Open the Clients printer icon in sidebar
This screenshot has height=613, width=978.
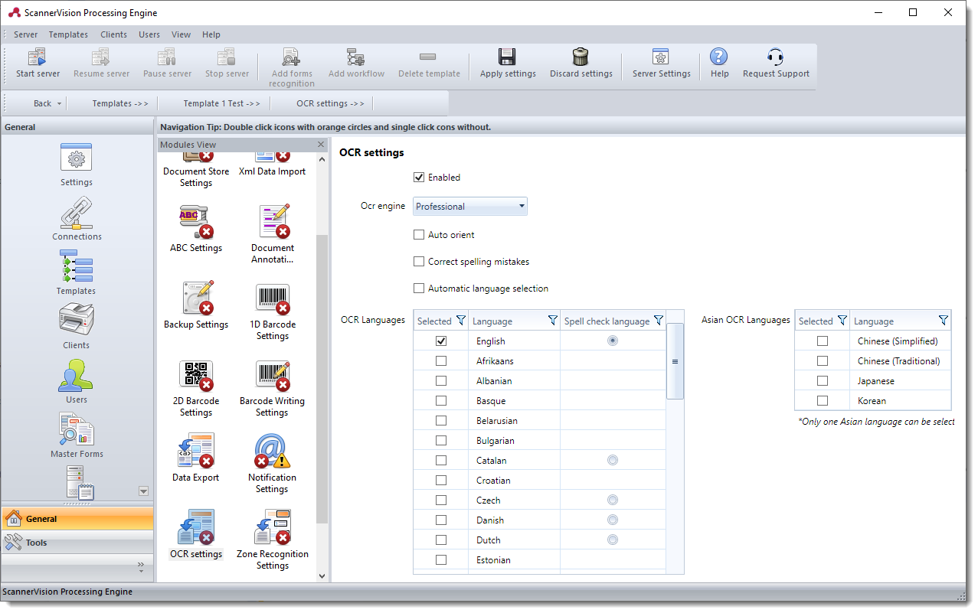coord(76,320)
